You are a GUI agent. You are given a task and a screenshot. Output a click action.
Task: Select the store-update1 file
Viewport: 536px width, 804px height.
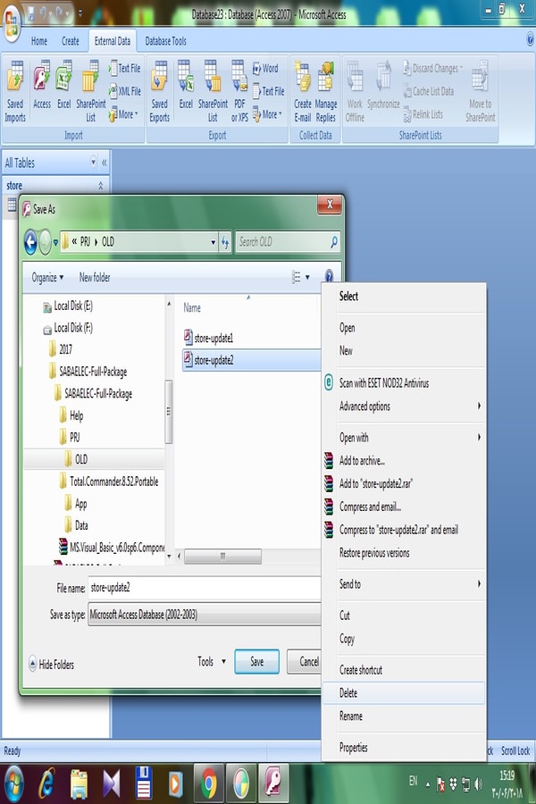coord(209,338)
